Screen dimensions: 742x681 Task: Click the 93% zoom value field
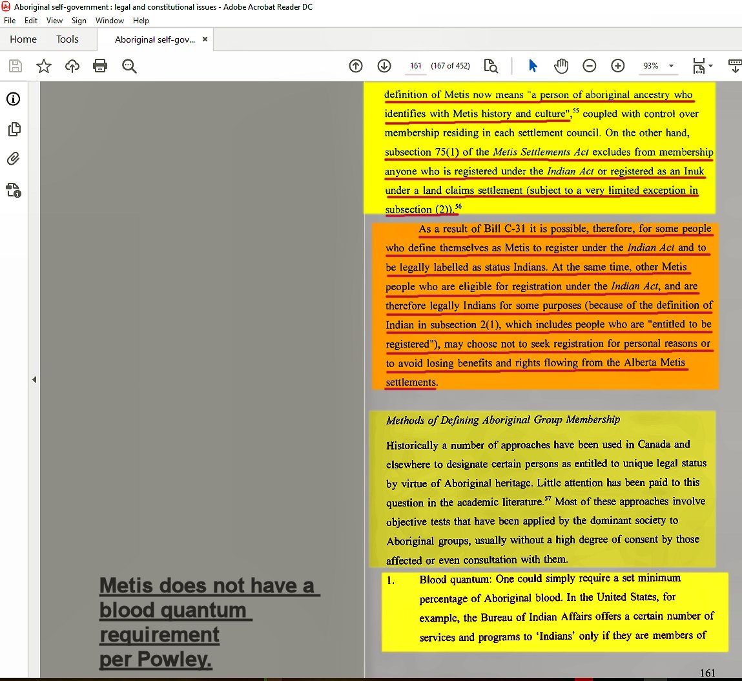[651, 66]
